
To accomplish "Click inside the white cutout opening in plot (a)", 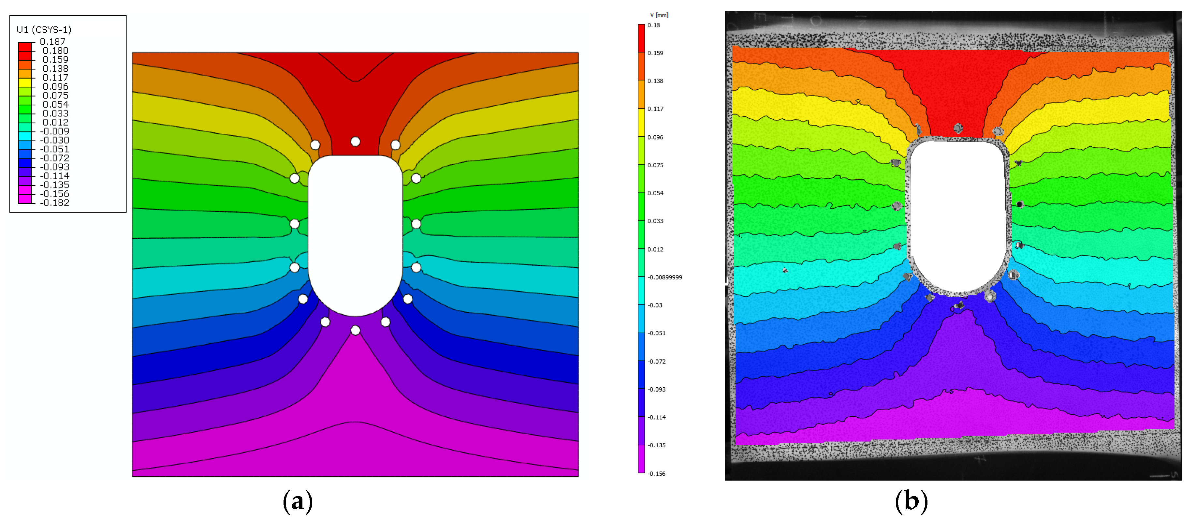I will tap(355, 232).
